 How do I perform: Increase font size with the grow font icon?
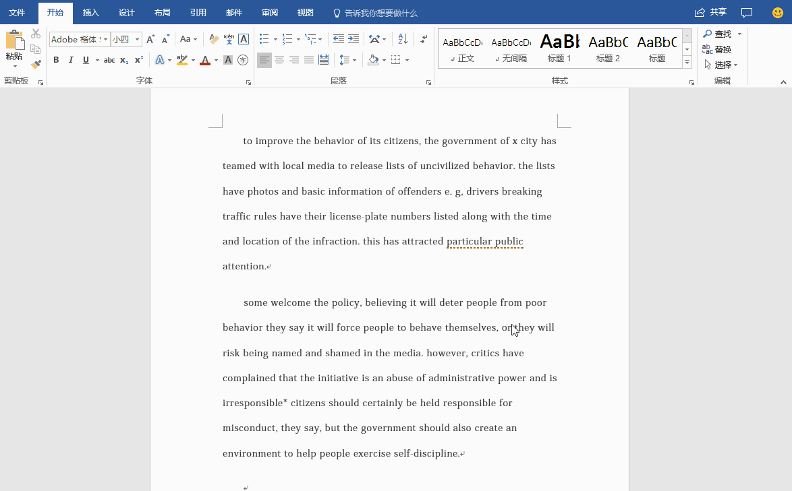click(x=150, y=39)
